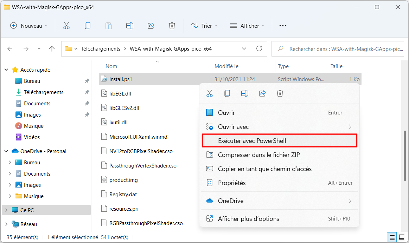Select Microsoft.UI.Xaml.winmd file

point(138,137)
